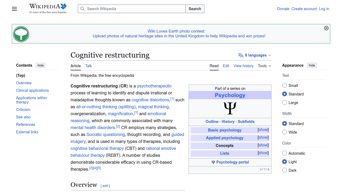Dismiss the Wiki Loves Earth banner

pyautogui.click(x=326, y=28)
